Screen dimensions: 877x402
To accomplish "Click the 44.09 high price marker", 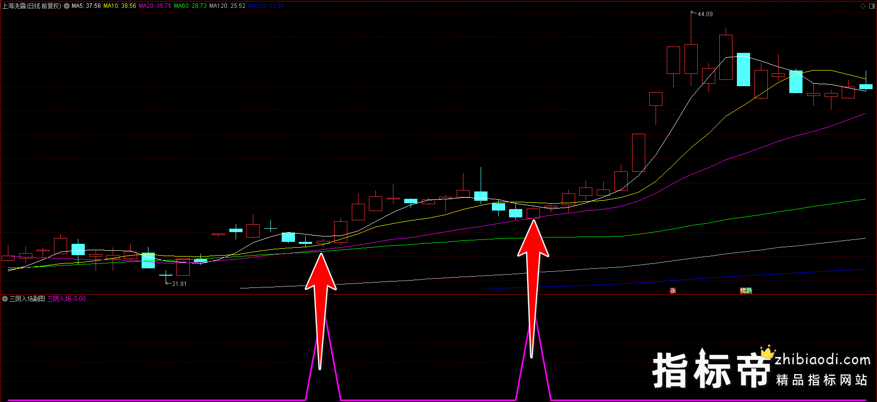I will [705, 14].
